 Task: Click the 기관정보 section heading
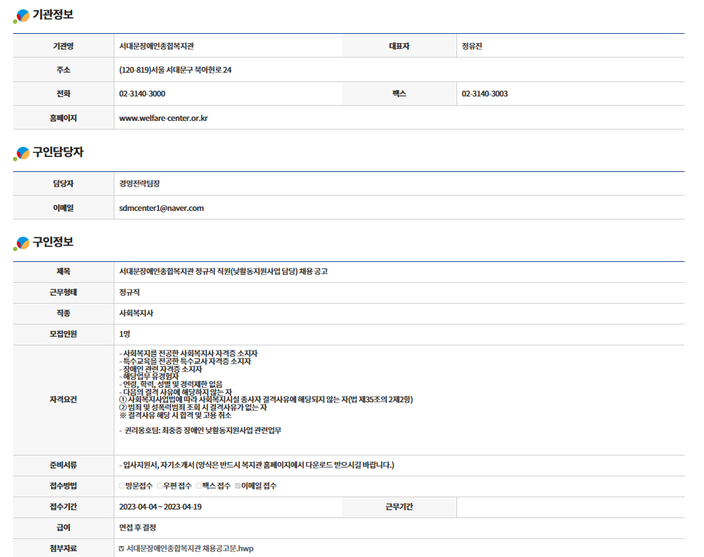click(x=53, y=15)
